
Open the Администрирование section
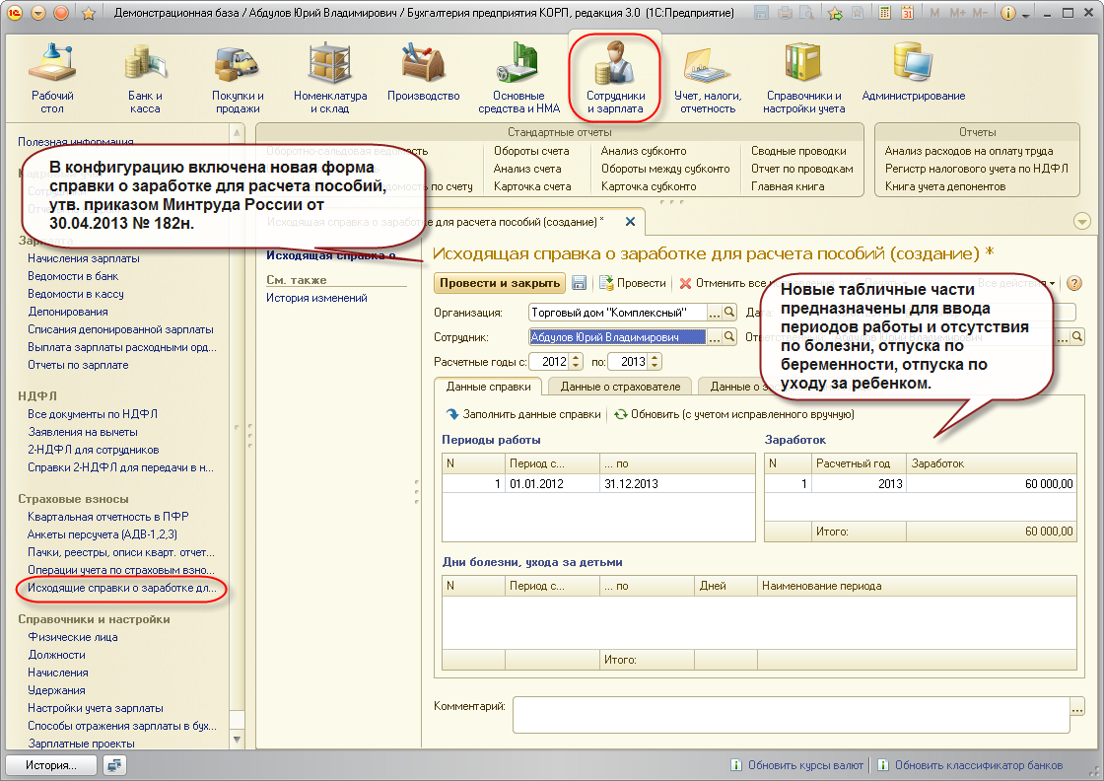pyautogui.click(x=913, y=74)
